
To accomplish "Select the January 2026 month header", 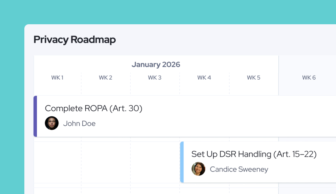I will coord(156,64).
